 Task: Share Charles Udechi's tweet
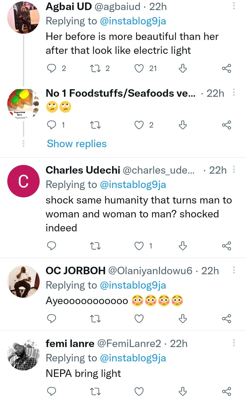tap(227, 246)
